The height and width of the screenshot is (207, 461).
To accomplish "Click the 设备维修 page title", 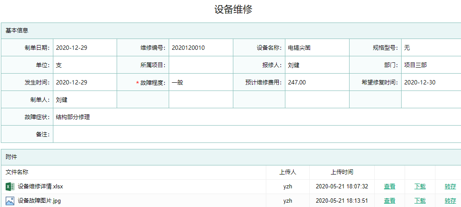I will click(233, 10).
